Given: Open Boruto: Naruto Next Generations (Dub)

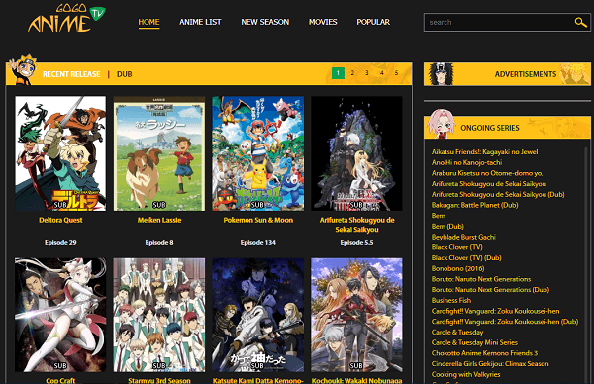Looking at the screenshot, I should (491, 290).
